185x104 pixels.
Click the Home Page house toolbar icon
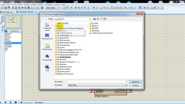[x=13, y=8]
